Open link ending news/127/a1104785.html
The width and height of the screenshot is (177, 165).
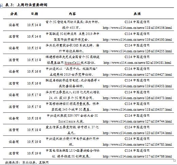[137, 145]
